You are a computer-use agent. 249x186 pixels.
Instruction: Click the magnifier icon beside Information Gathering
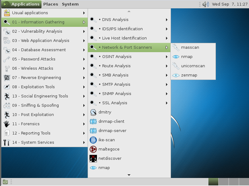pyautogui.click(x=7, y=22)
